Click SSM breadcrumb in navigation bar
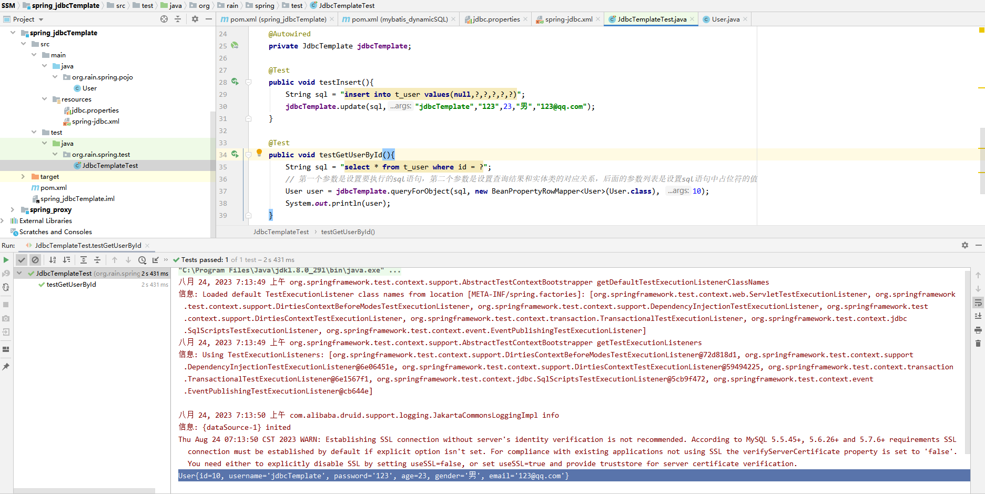This screenshot has height=494, width=985. point(8,5)
